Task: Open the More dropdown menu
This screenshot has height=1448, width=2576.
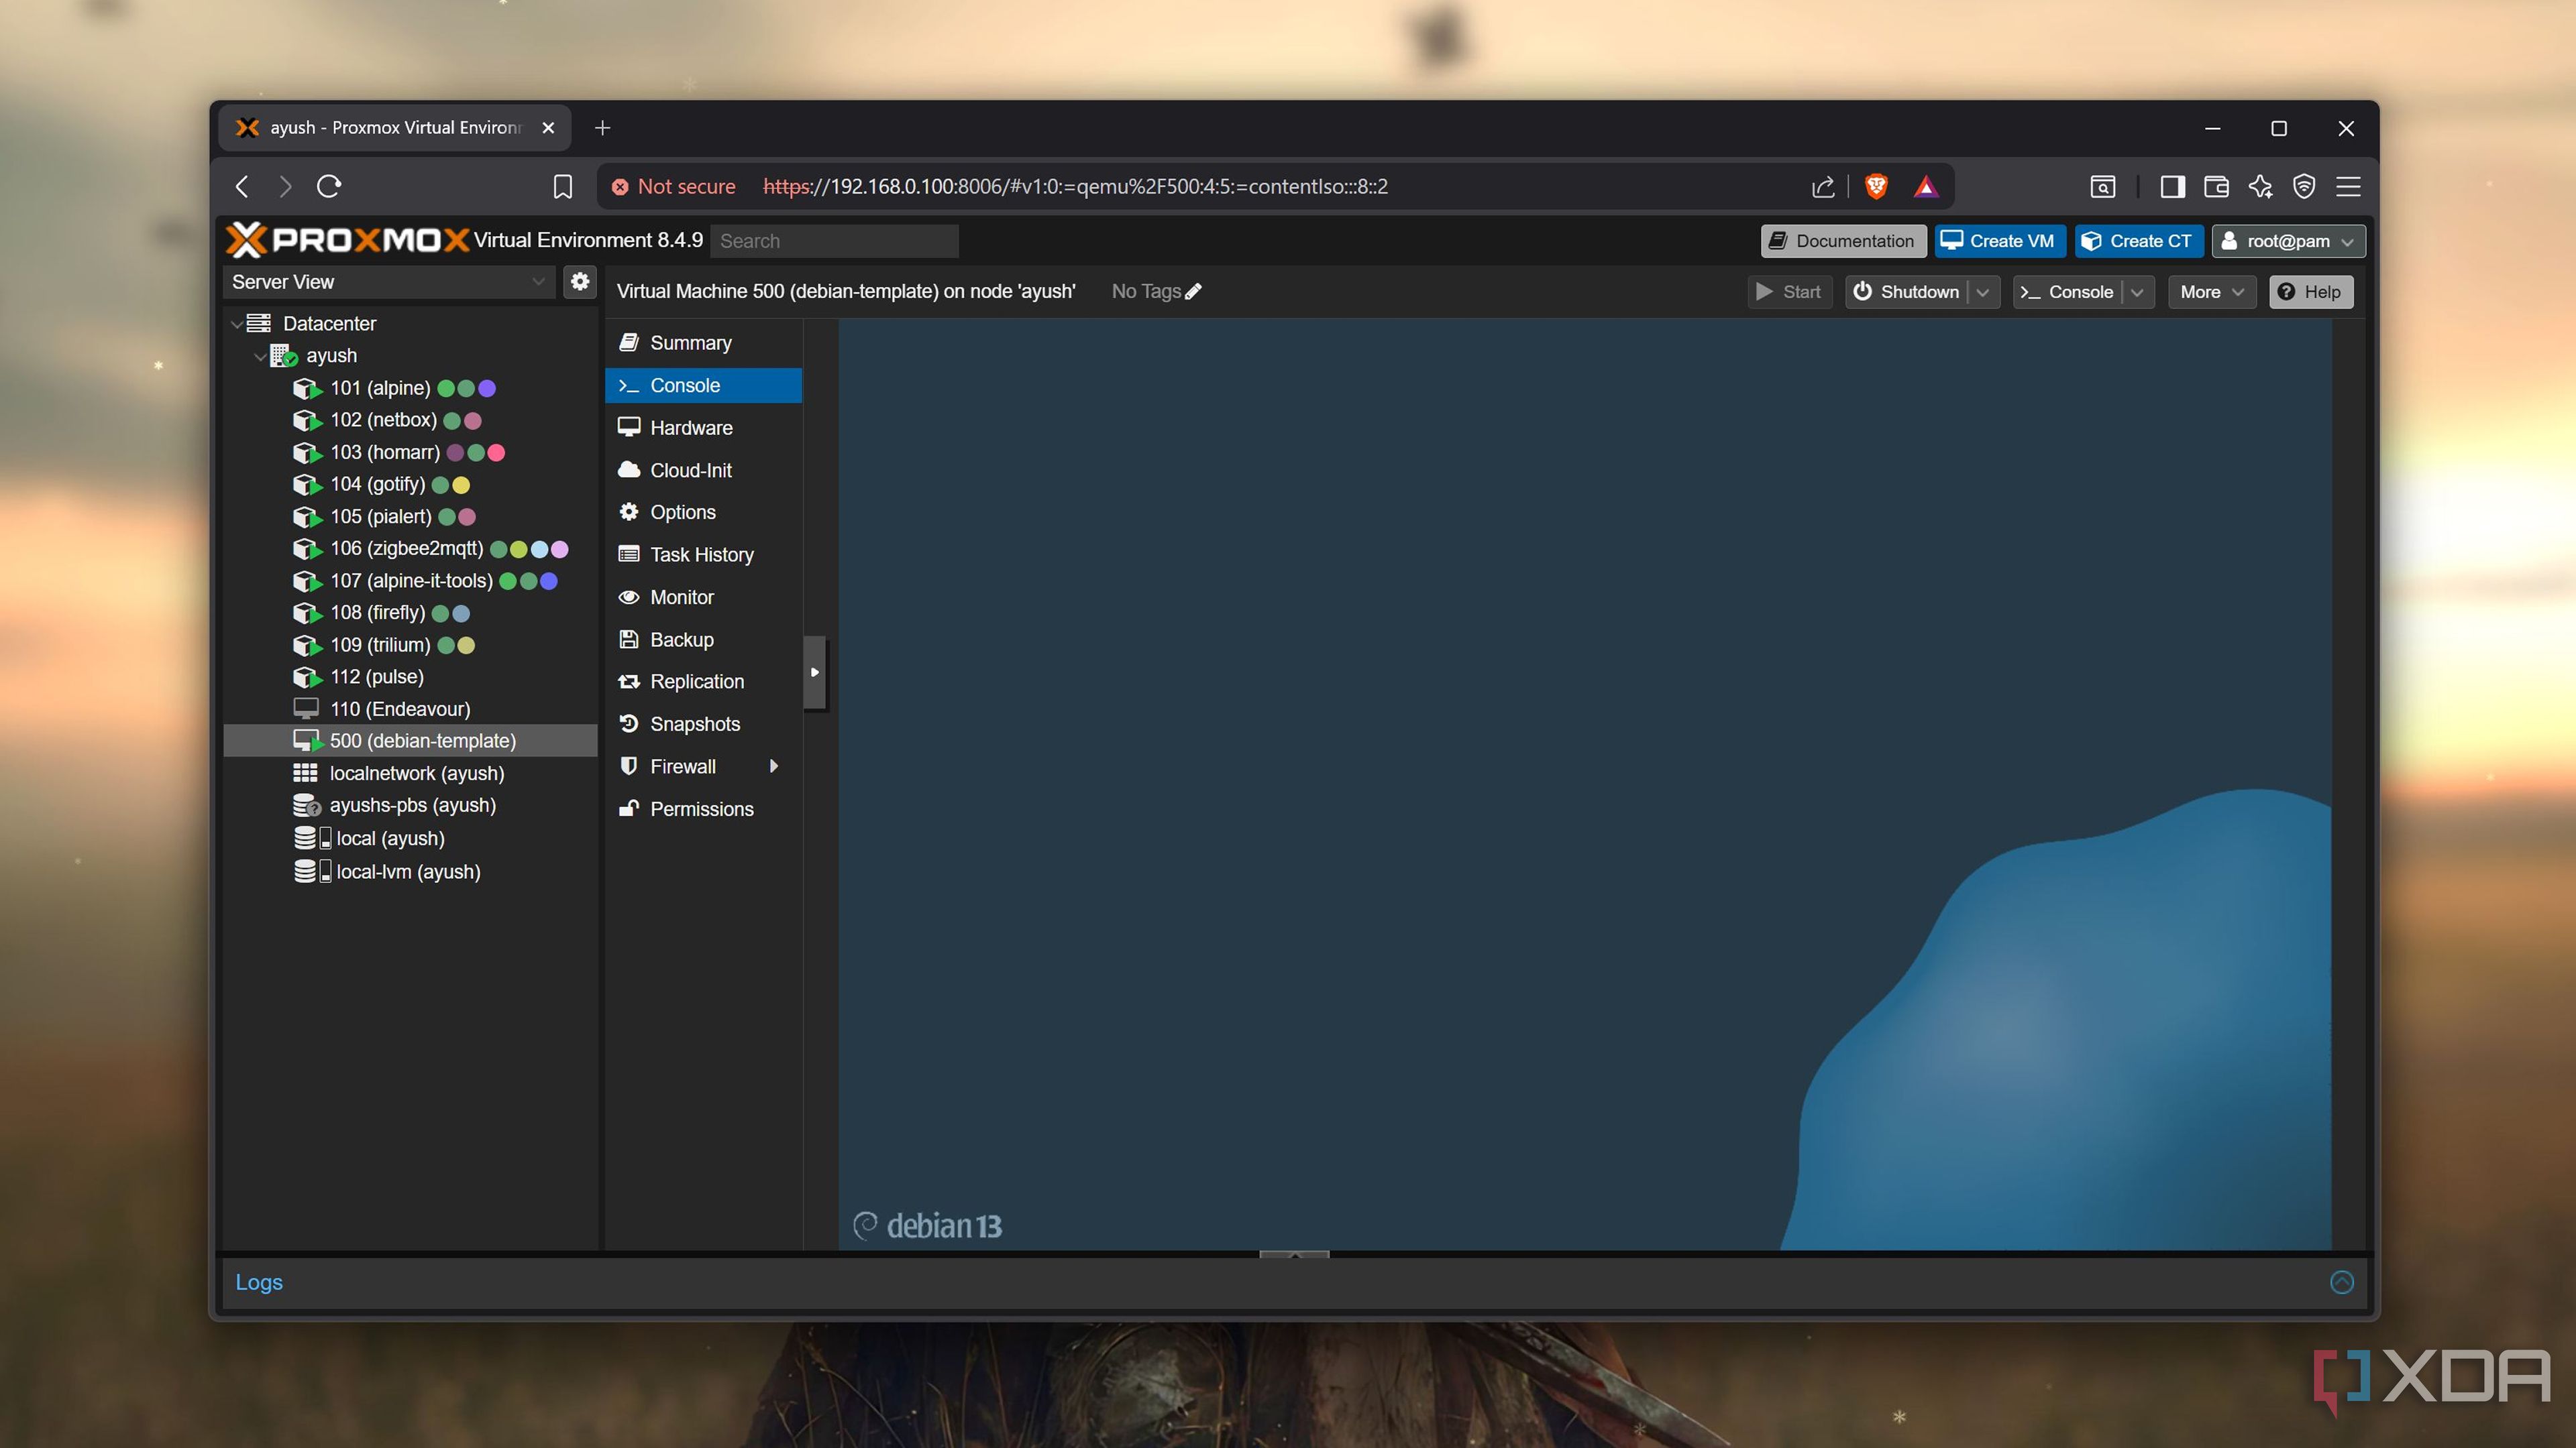Action: (2211, 292)
